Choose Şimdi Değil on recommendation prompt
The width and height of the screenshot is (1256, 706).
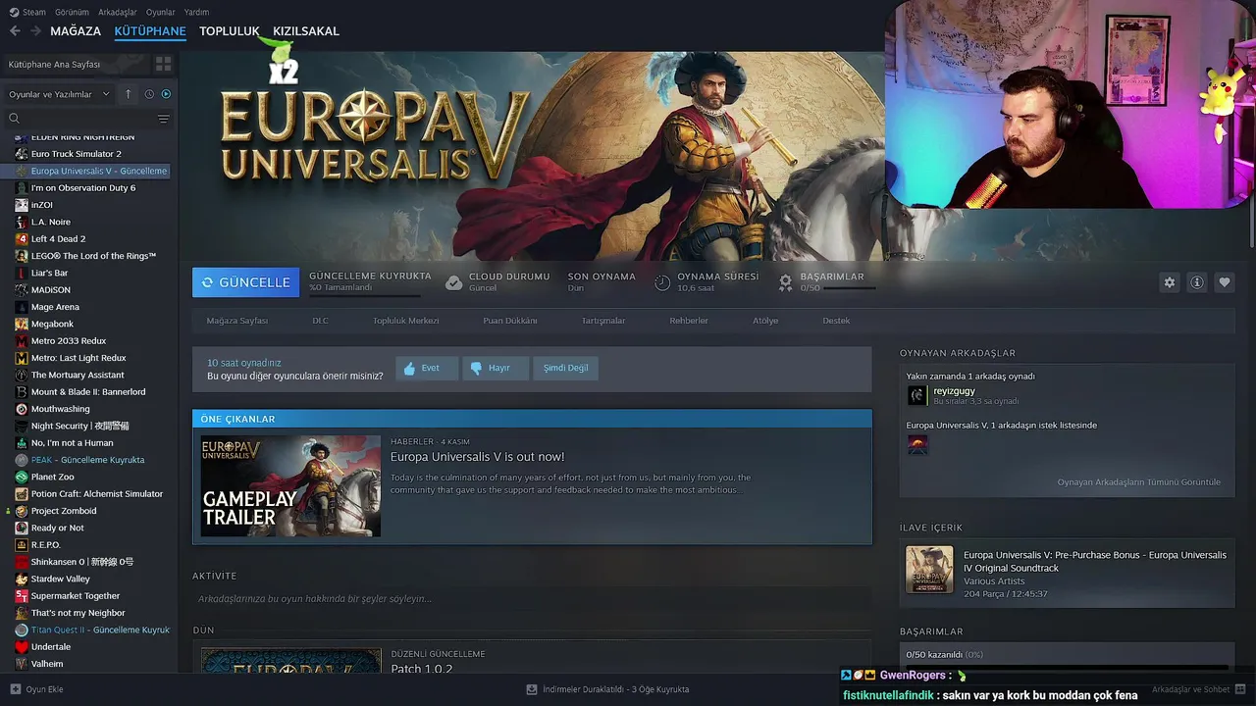[566, 368]
